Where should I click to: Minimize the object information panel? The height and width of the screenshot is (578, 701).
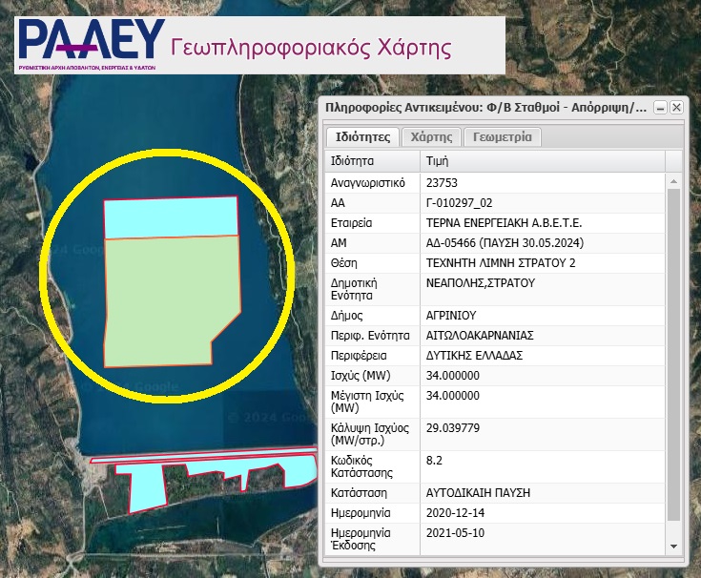[x=660, y=108]
